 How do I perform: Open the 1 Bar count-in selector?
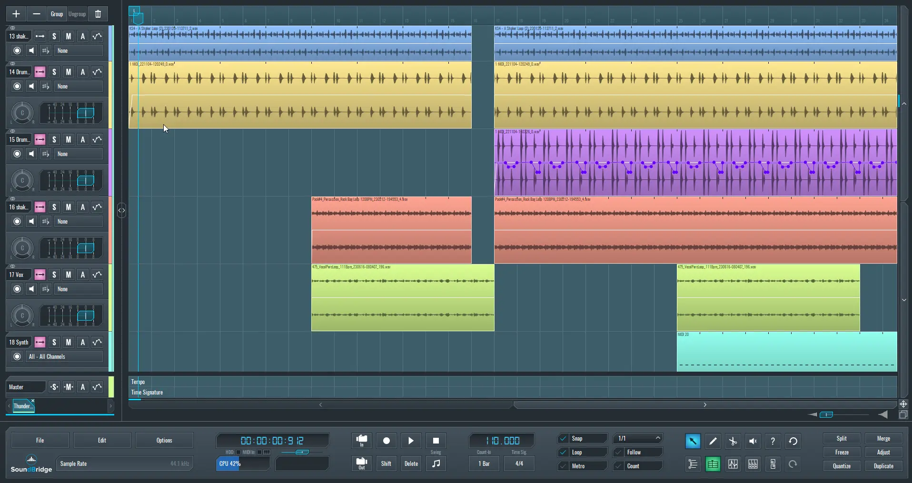[x=484, y=463]
